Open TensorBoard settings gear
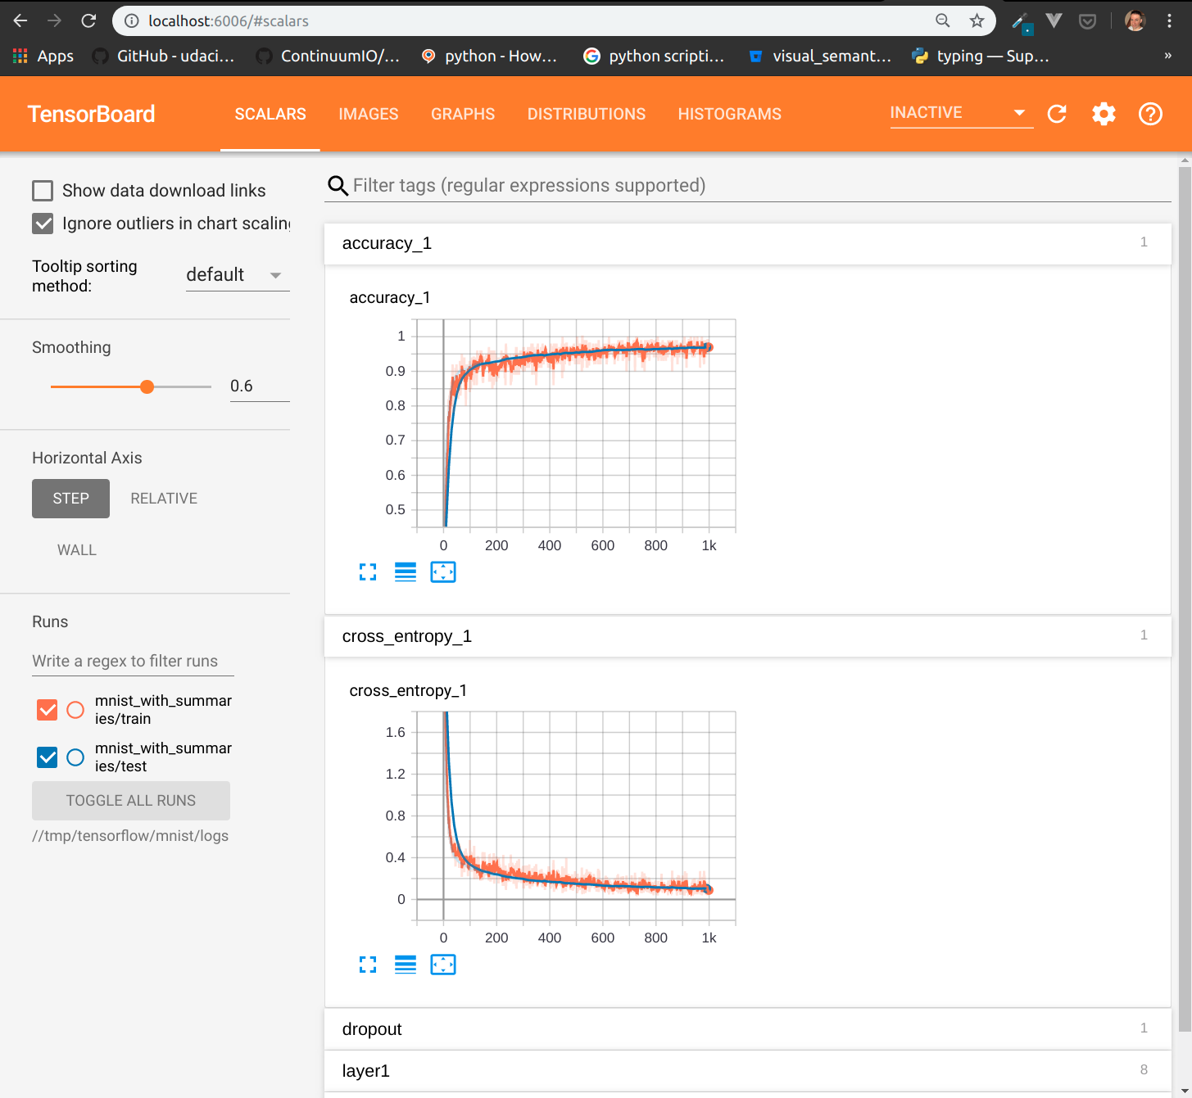Viewport: 1192px width, 1098px height. (x=1104, y=114)
